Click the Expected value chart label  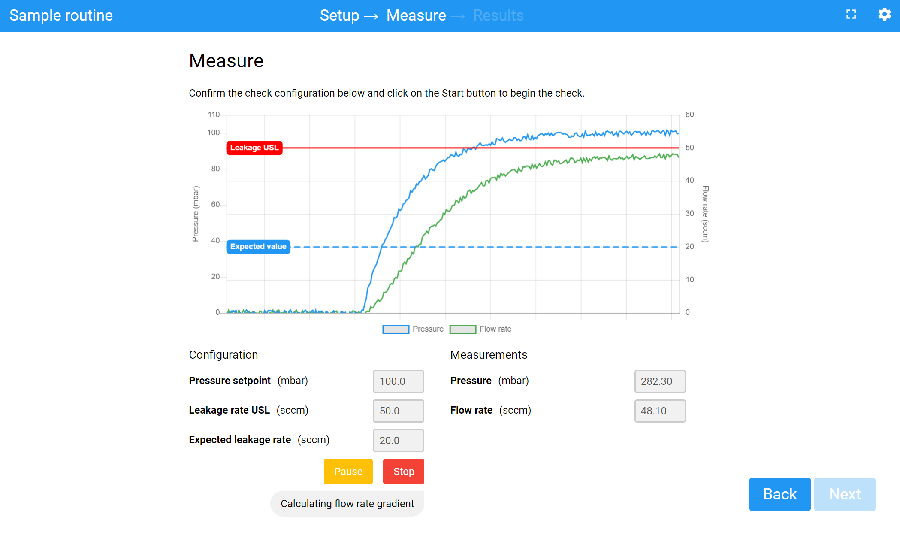(258, 247)
